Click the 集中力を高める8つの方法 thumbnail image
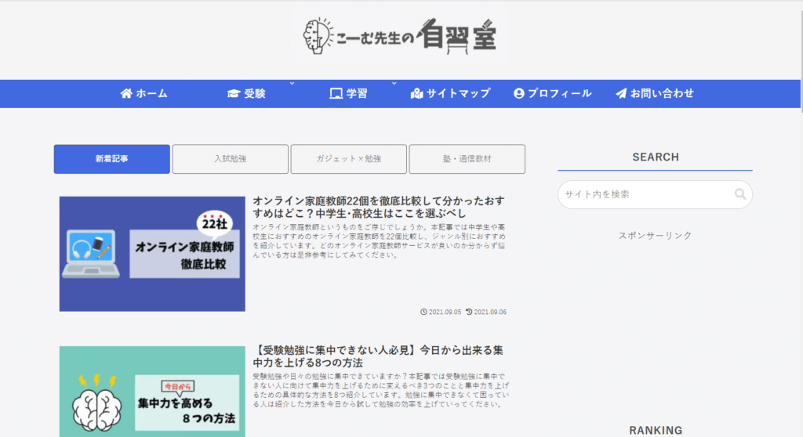Image resolution: width=803 pixels, height=437 pixels. click(152, 392)
